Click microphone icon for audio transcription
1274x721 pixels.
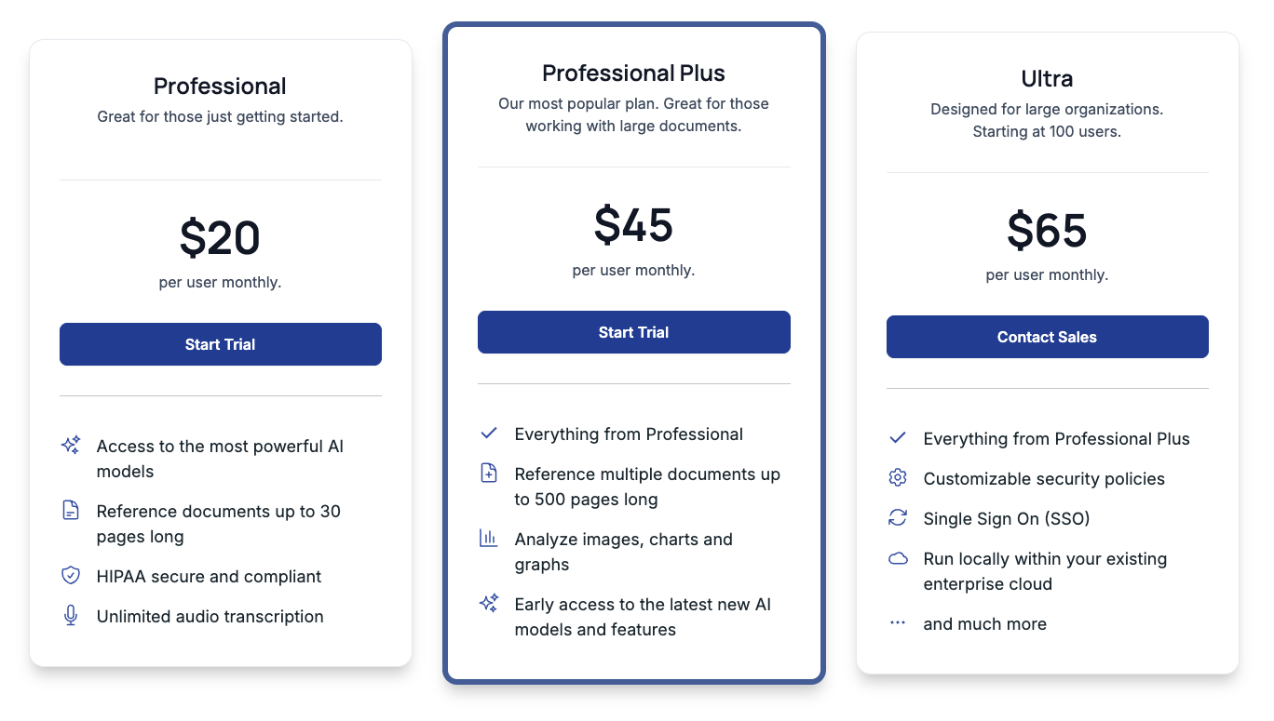71,616
